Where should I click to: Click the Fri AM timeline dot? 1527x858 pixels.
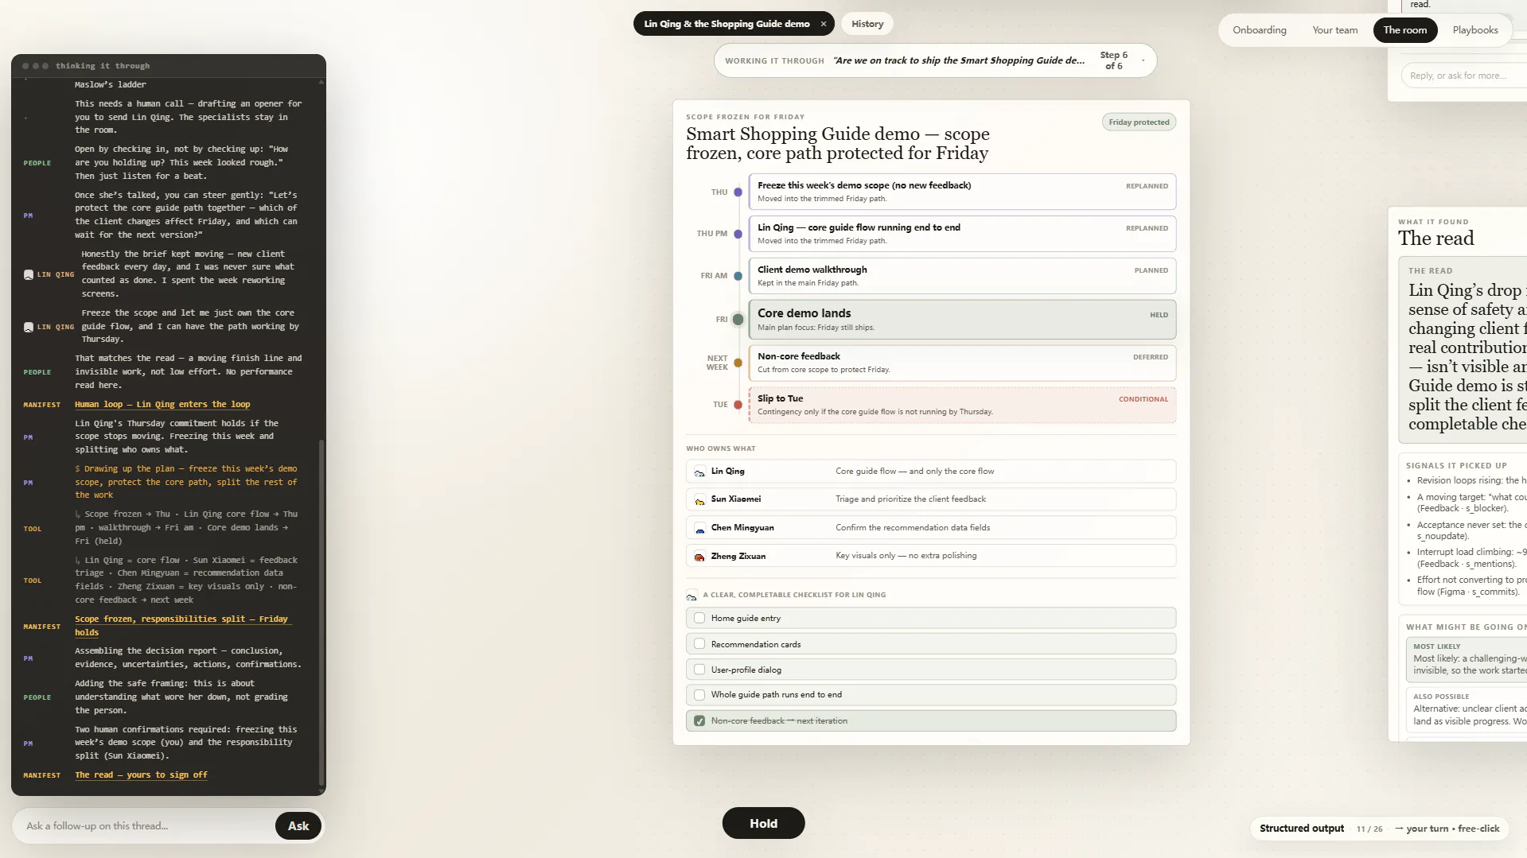click(x=738, y=276)
